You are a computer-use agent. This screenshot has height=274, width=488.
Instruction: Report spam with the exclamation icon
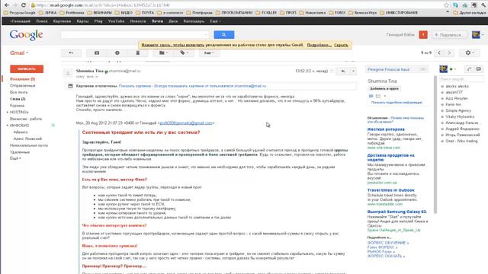click(117, 53)
